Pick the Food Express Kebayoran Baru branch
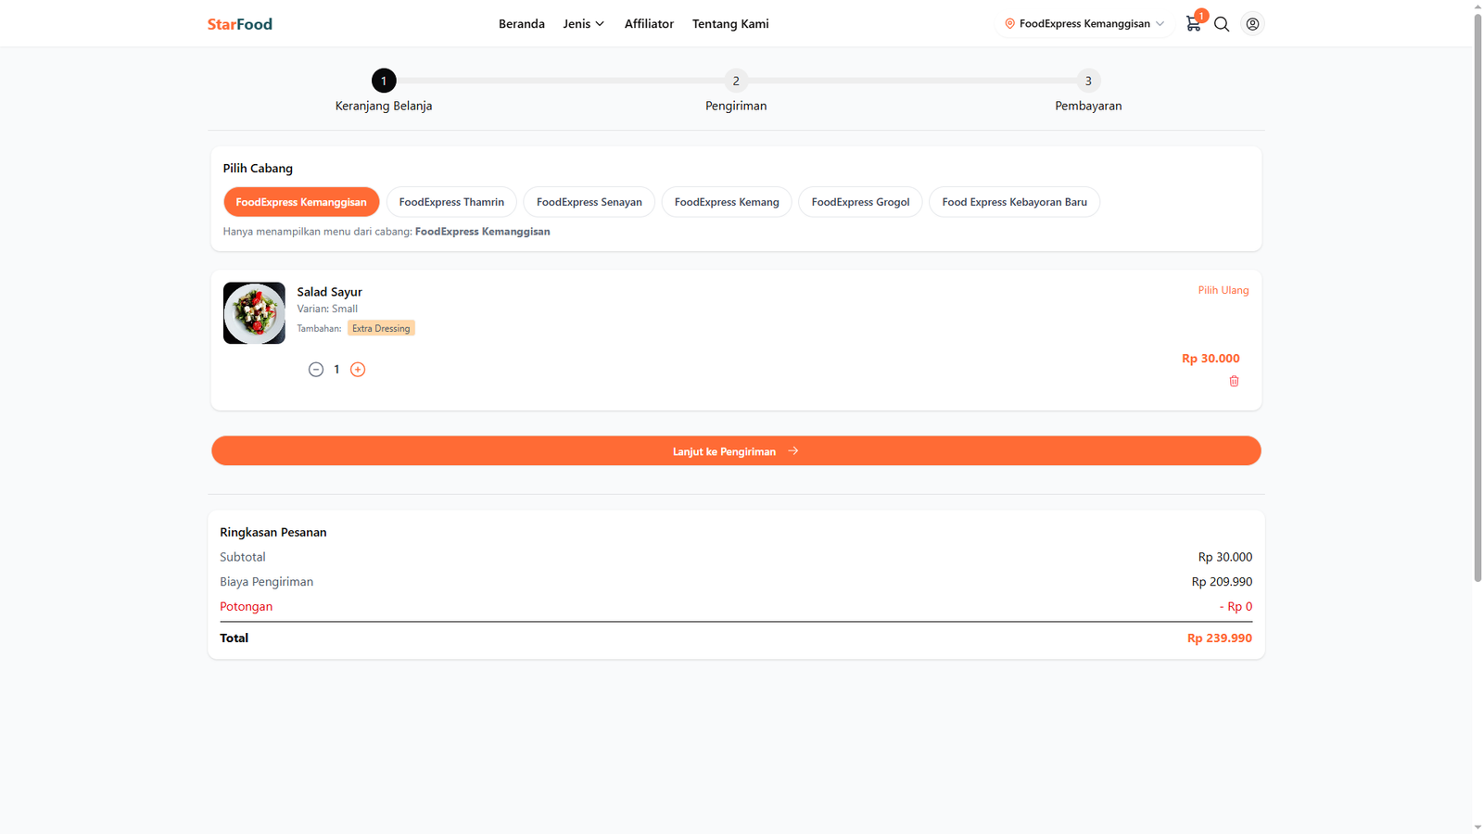 1014,202
